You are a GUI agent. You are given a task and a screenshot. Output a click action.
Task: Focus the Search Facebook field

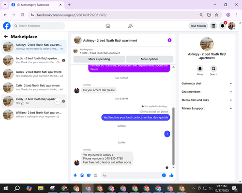tap(39, 26)
